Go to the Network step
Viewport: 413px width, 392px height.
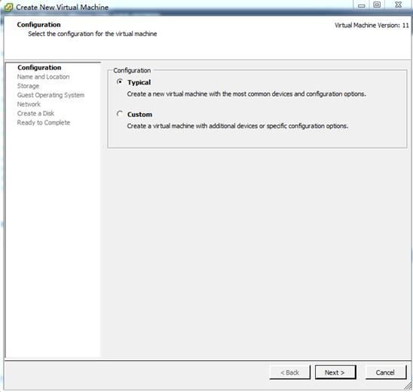pos(29,104)
